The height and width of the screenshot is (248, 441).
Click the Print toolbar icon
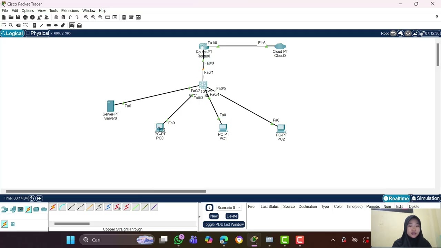[x=25, y=17]
